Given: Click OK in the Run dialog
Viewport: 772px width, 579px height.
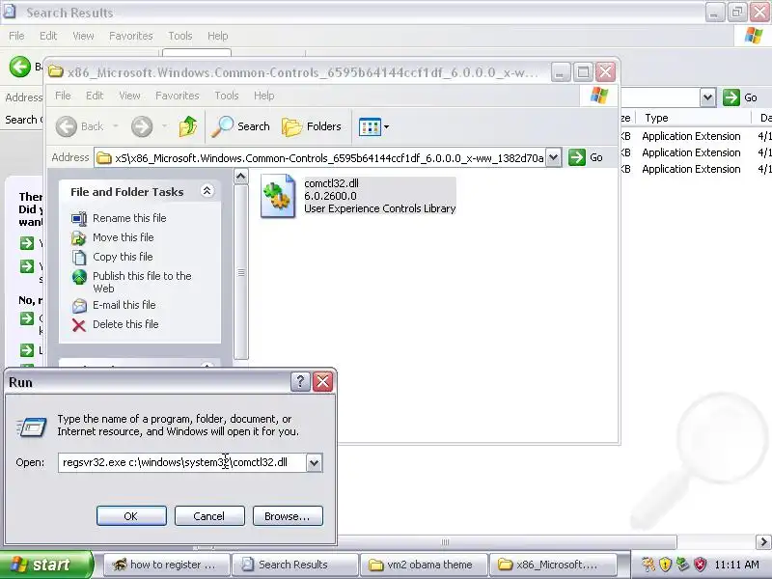Looking at the screenshot, I should pos(131,516).
